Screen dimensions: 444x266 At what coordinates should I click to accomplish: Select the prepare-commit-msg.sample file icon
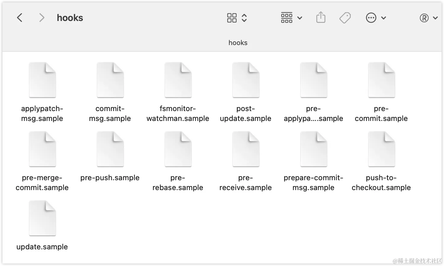tap(314, 149)
